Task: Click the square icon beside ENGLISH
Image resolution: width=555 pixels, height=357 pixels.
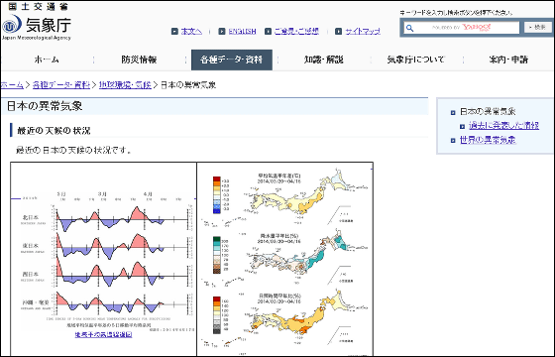Action: [x=222, y=31]
